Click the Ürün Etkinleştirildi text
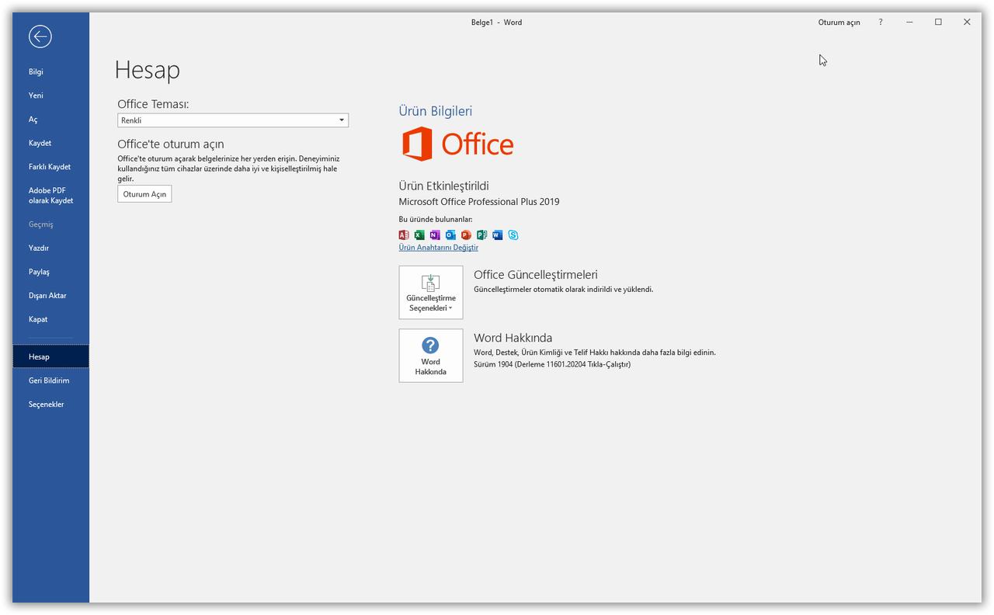Viewport: 994px width, 615px height. click(443, 186)
